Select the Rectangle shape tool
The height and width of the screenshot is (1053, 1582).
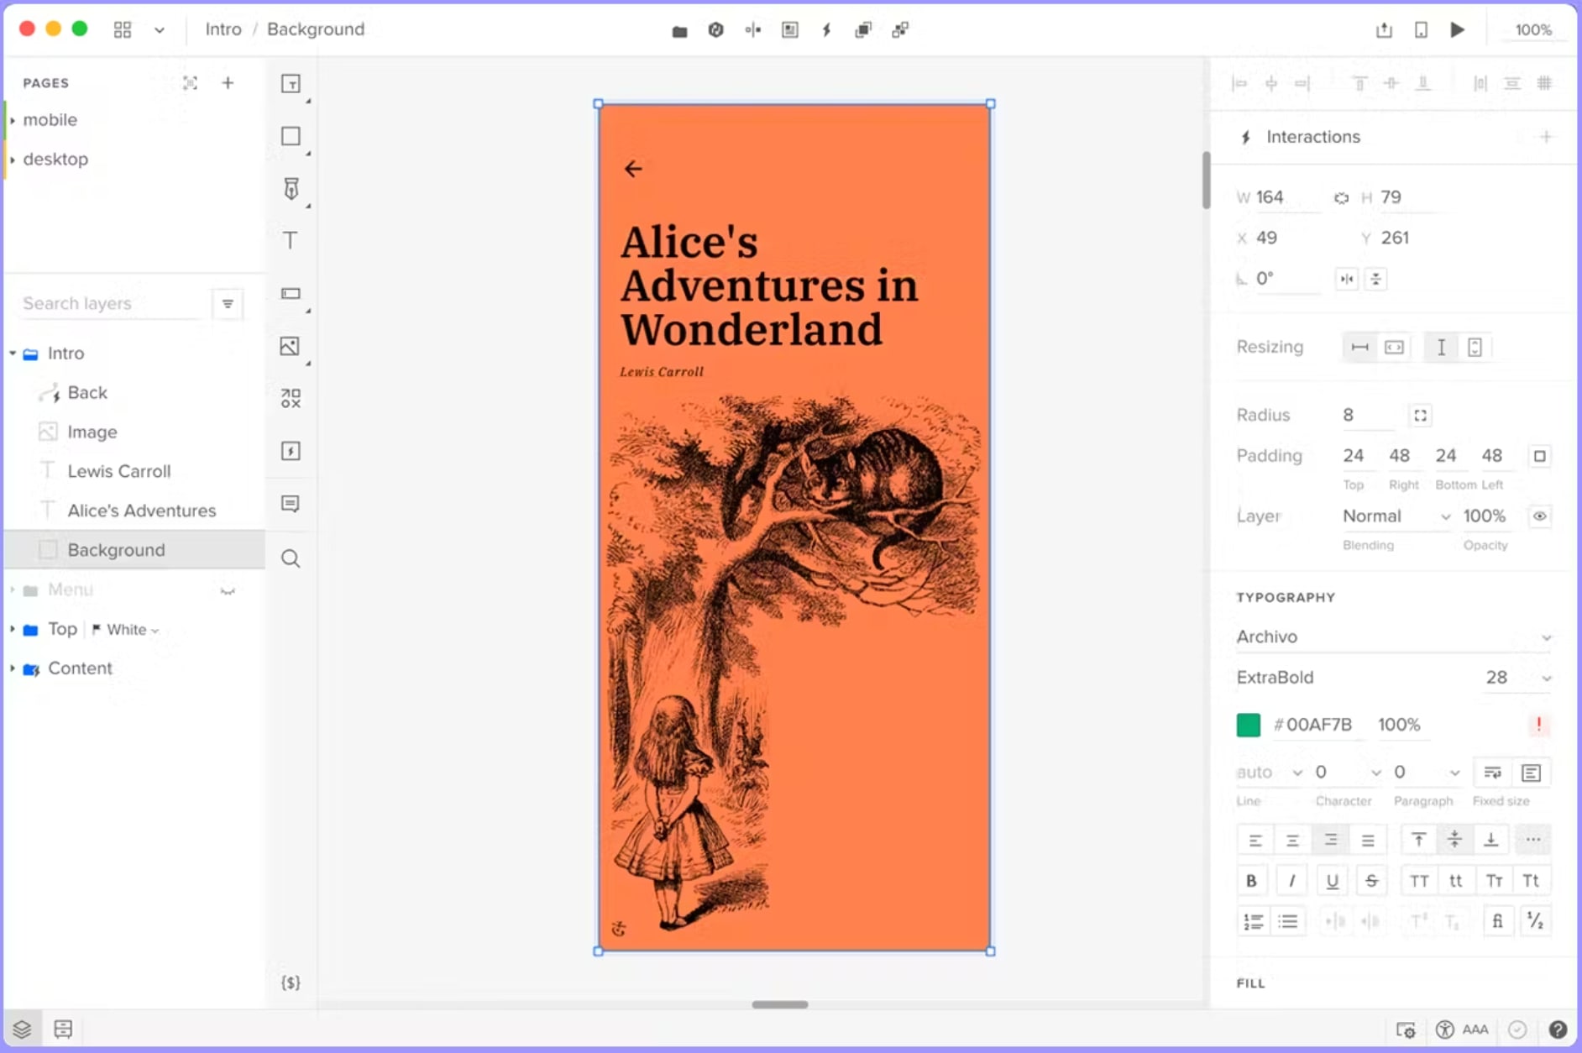point(291,136)
